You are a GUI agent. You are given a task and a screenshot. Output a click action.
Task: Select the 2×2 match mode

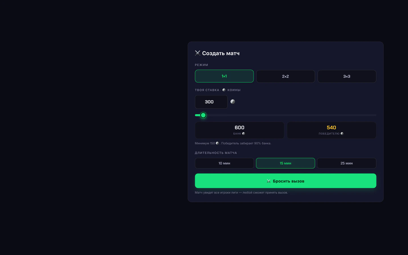285,76
